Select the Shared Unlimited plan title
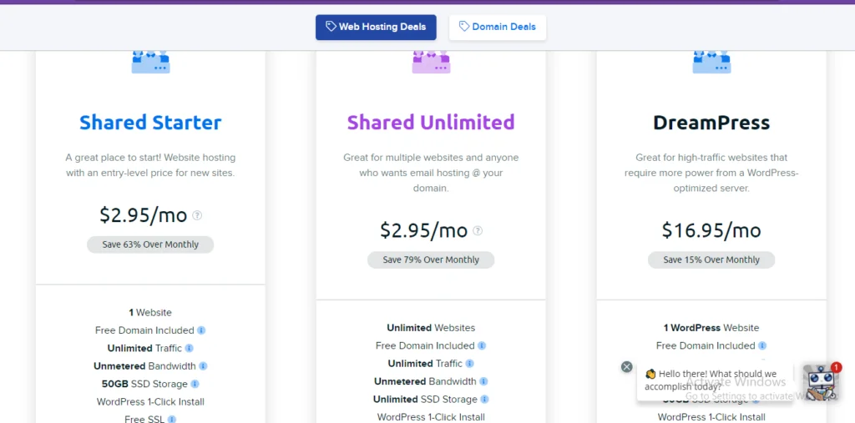The image size is (855, 423). 431,122
